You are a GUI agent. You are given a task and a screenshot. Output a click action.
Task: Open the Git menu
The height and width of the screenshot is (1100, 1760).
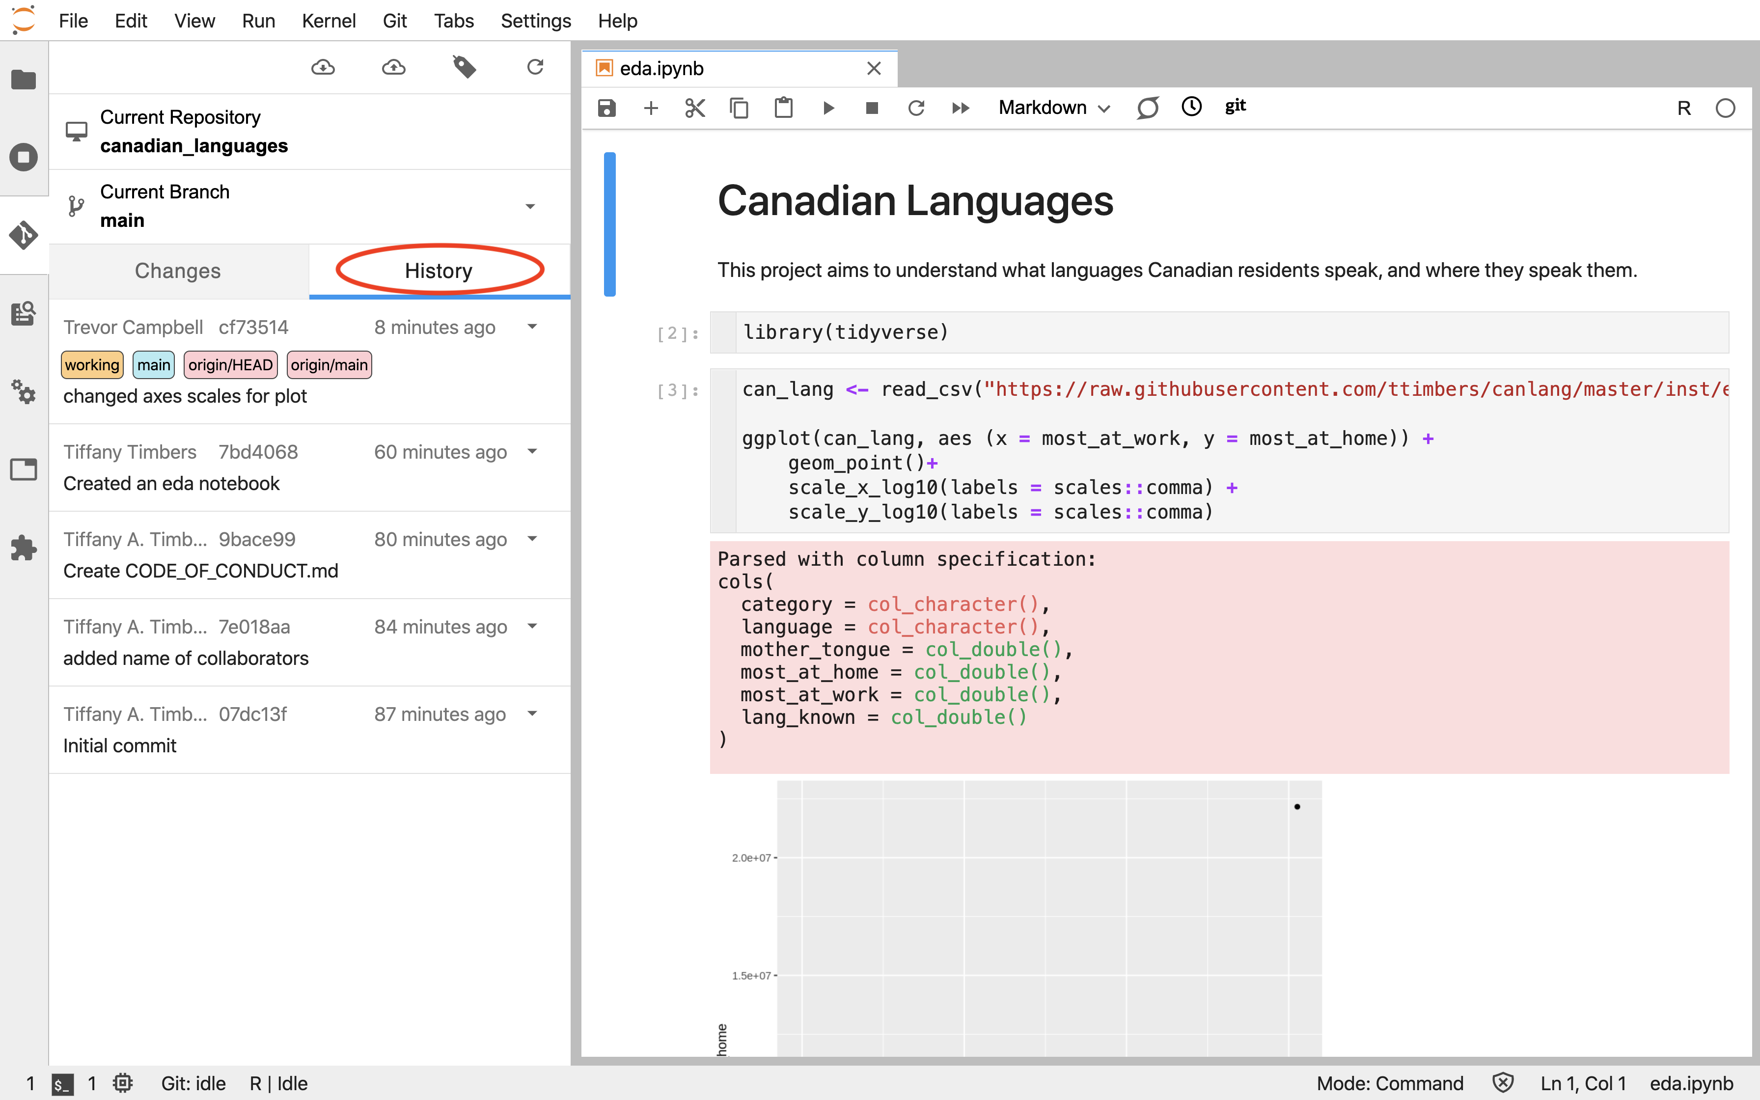[395, 20]
